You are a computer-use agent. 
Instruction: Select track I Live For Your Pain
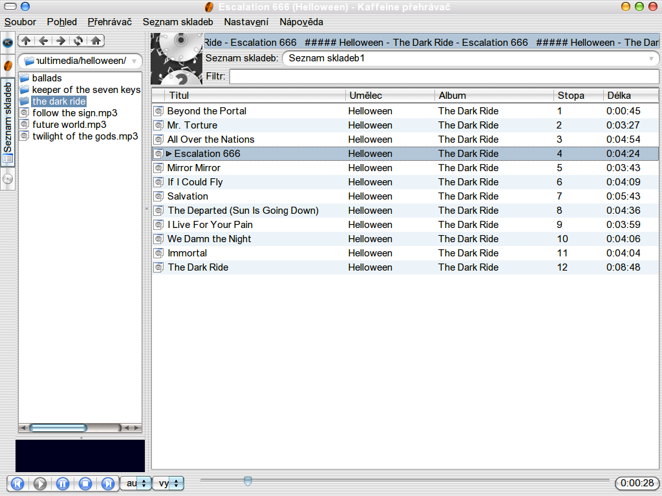point(405,225)
